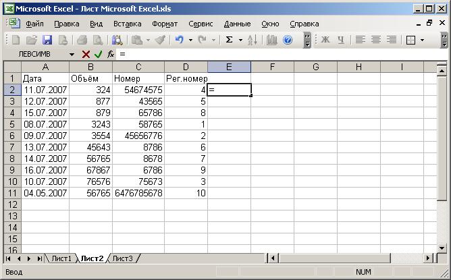Click the AutoSum sigma icon
Viewport: 451px width, 280px height.
point(229,40)
